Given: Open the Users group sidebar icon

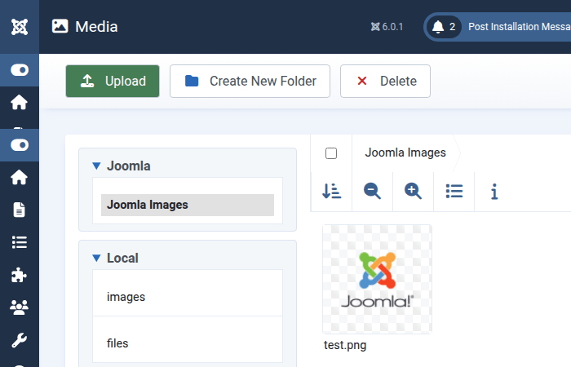Looking at the screenshot, I should (x=19, y=307).
